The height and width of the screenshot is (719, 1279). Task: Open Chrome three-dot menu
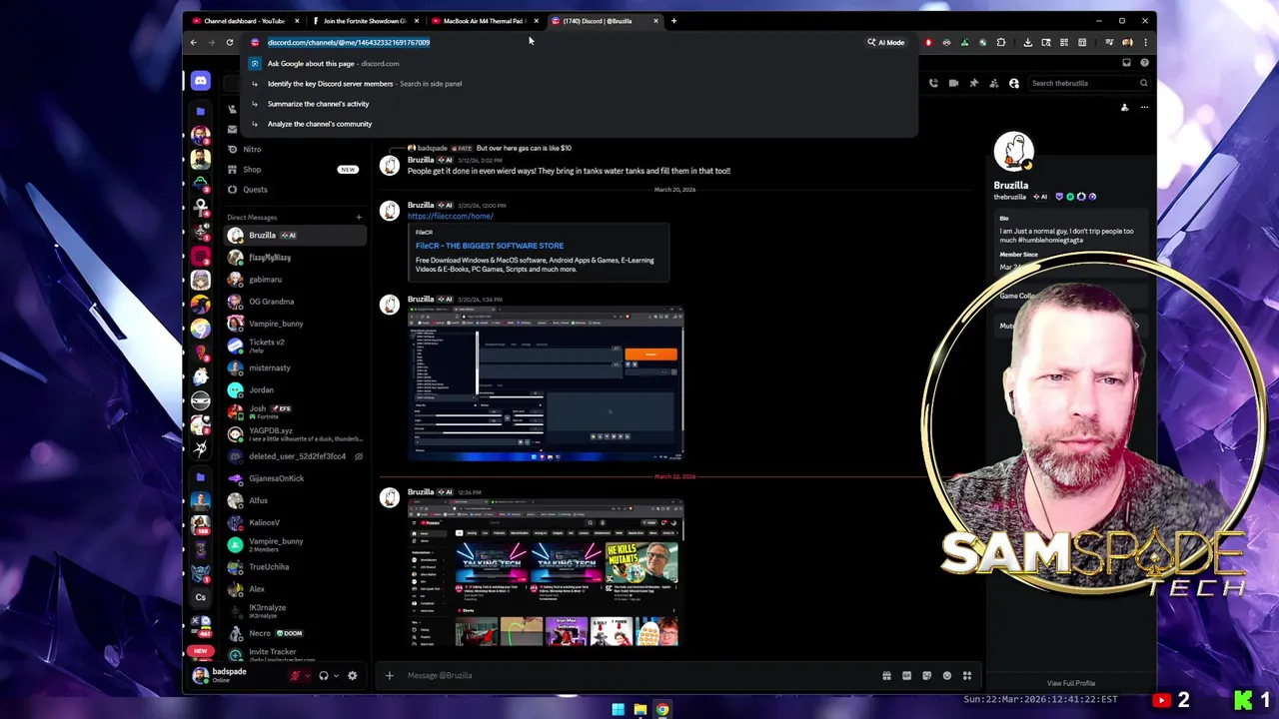pos(1145,42)
